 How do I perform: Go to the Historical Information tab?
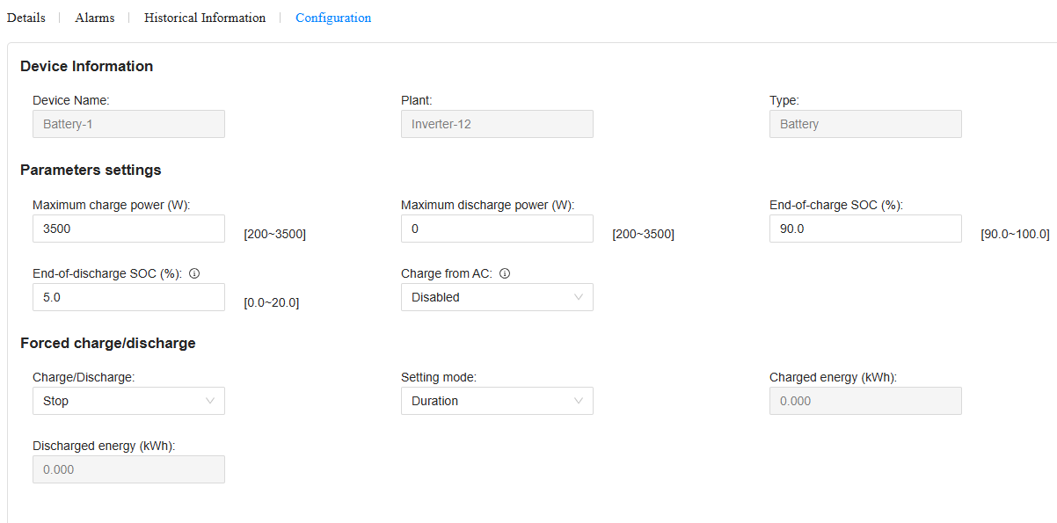pyautogui.click(x=205, y=18)
